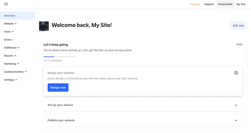Click the Weebly logo icon
This screenshot has height=133, width=251.
pos(6,4)
